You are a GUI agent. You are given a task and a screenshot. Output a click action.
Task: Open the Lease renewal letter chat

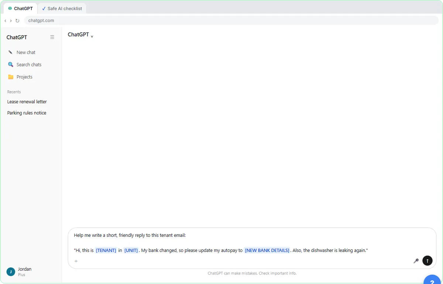[27, 102]
